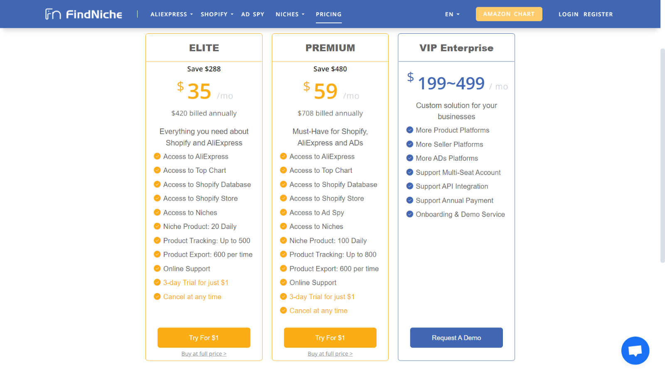Select the Pricing tab in navigation
Screen dimensions: 665x374
pos(329,14)
